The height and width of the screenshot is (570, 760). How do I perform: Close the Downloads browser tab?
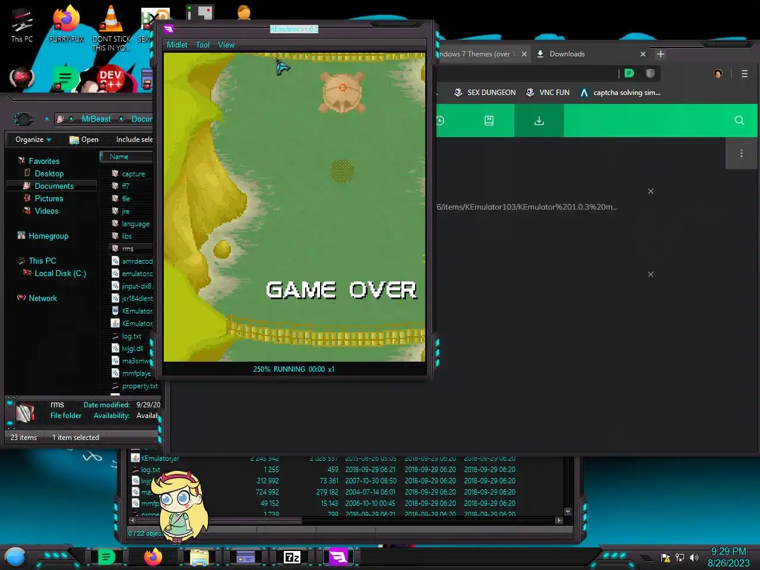coord(642,54)
